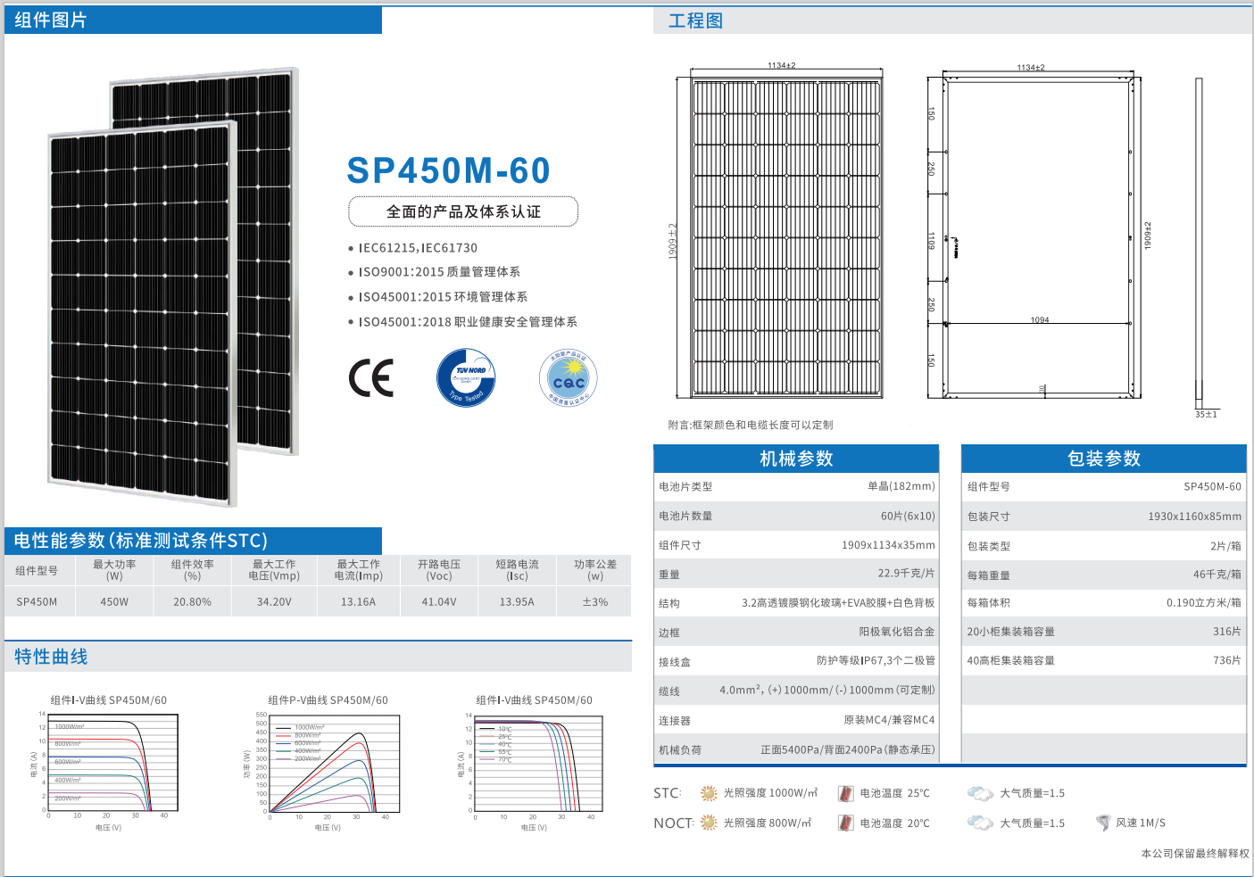Click the NOCT air mass cloud icon
The image size is (1254, 877).
point(980,823)
